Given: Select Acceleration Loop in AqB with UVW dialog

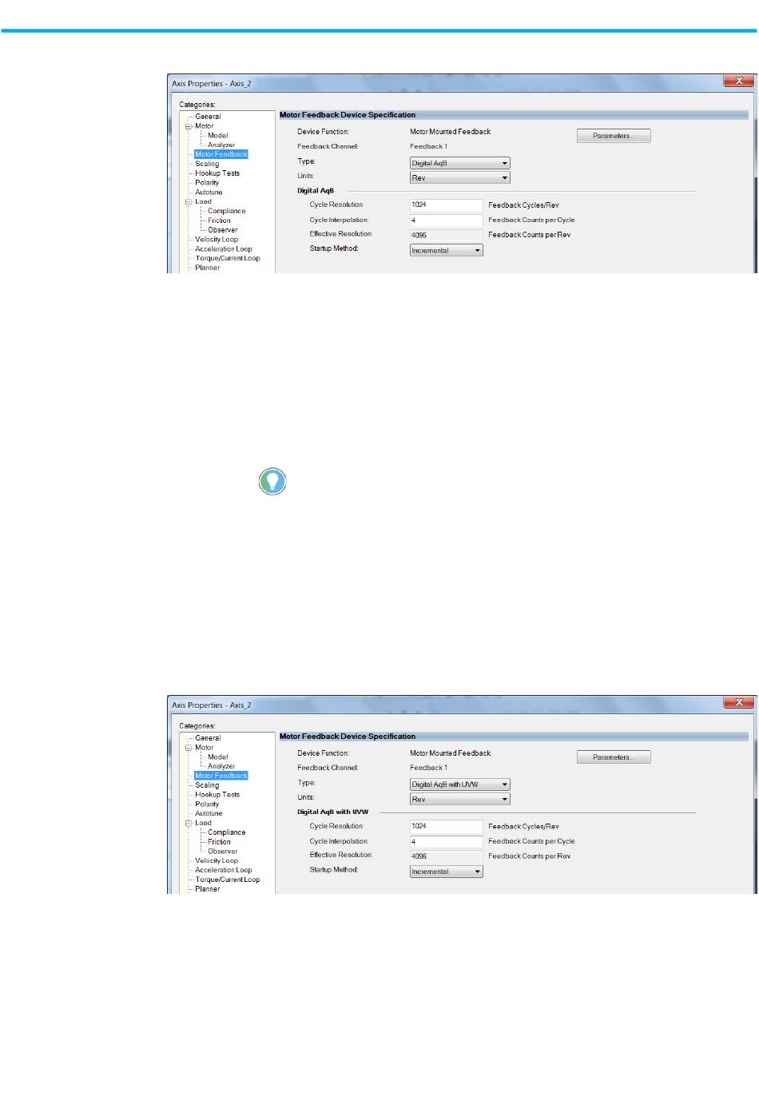Looking at the screenshot, I should click(x=224, y=871).
